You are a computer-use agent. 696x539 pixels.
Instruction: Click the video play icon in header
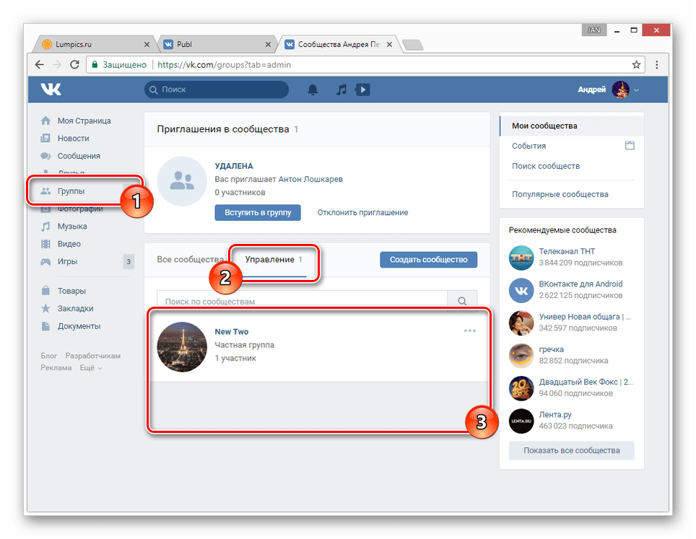[363, 89]
